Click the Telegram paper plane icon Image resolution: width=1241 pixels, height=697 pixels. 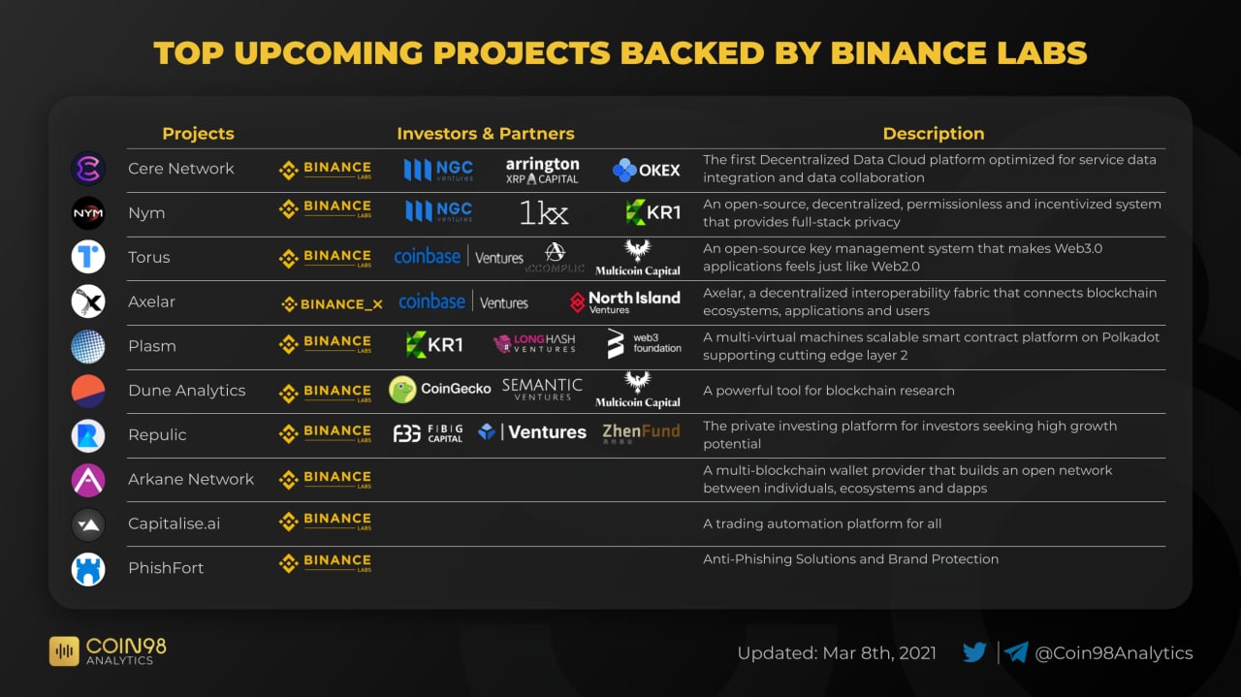point(1016,652)
